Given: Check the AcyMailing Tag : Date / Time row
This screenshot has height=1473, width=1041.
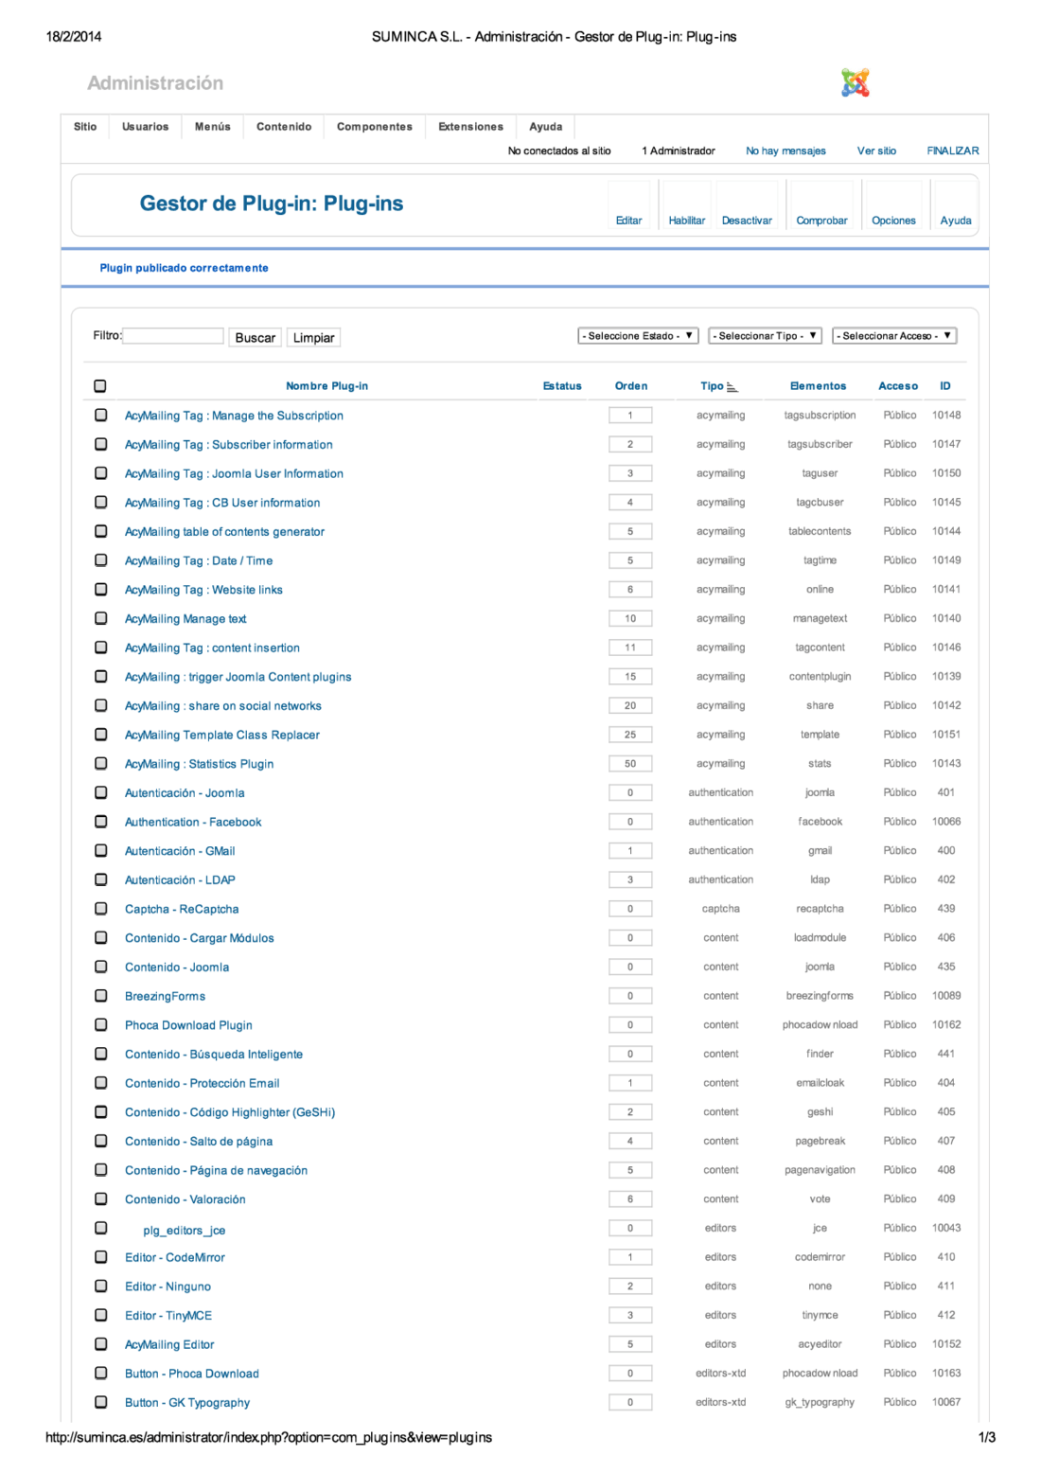Looking at the screenshot, I should tap(100, 560).
